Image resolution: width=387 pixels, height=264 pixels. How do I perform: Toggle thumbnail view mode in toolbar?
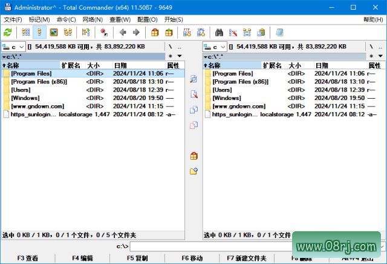53,32
